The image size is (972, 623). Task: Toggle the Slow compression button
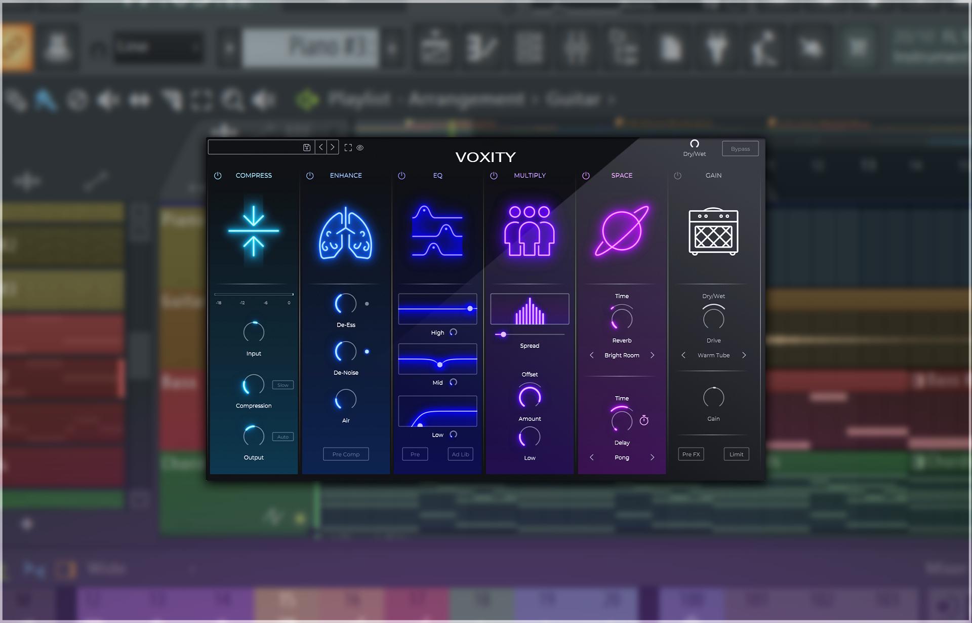(282, 385)
